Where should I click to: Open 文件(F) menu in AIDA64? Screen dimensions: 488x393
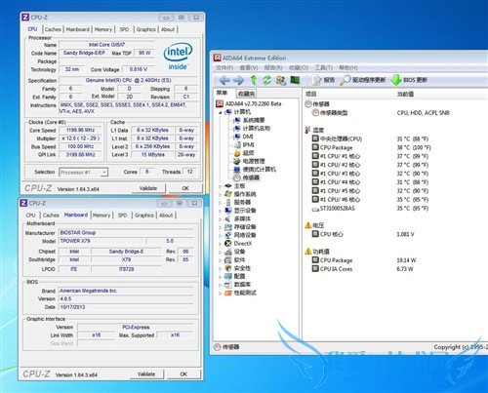(x=224, y=67)
